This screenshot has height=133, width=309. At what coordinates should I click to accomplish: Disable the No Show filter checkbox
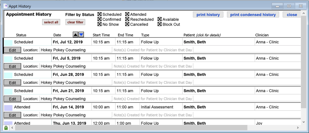100,24
